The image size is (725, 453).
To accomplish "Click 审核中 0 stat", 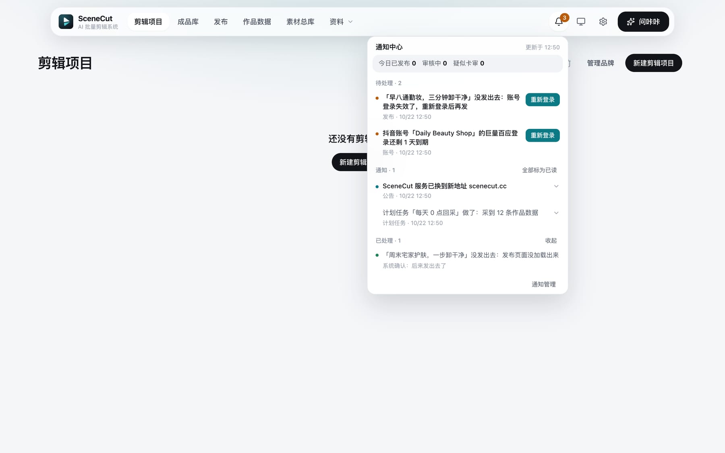I will coord(435,63).
